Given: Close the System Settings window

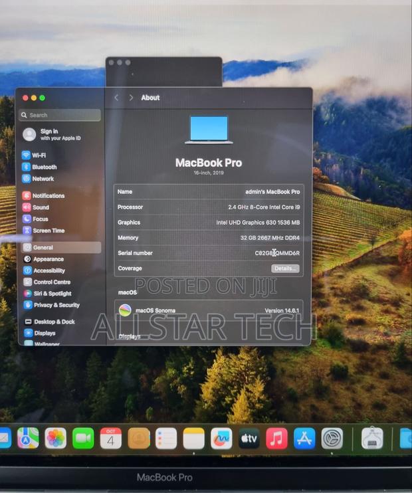Looking at the screenshot, I should (x=25, y=98).
